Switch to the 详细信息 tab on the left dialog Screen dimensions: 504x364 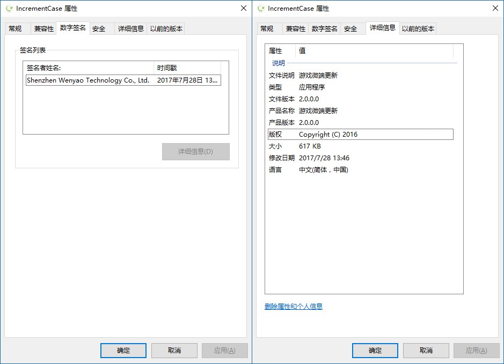coord(130,28)
